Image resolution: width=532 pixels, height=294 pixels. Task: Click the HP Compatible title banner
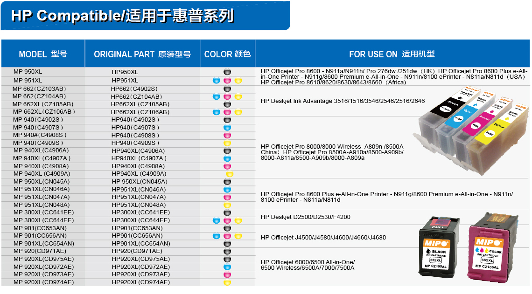click(123, 16)
